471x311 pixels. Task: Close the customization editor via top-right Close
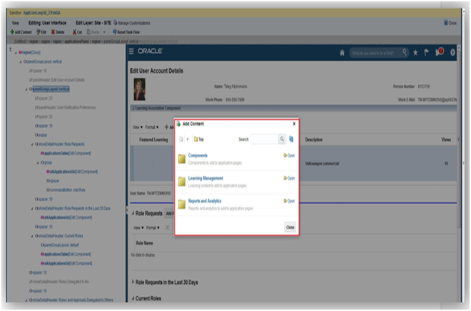click(450, 23)
